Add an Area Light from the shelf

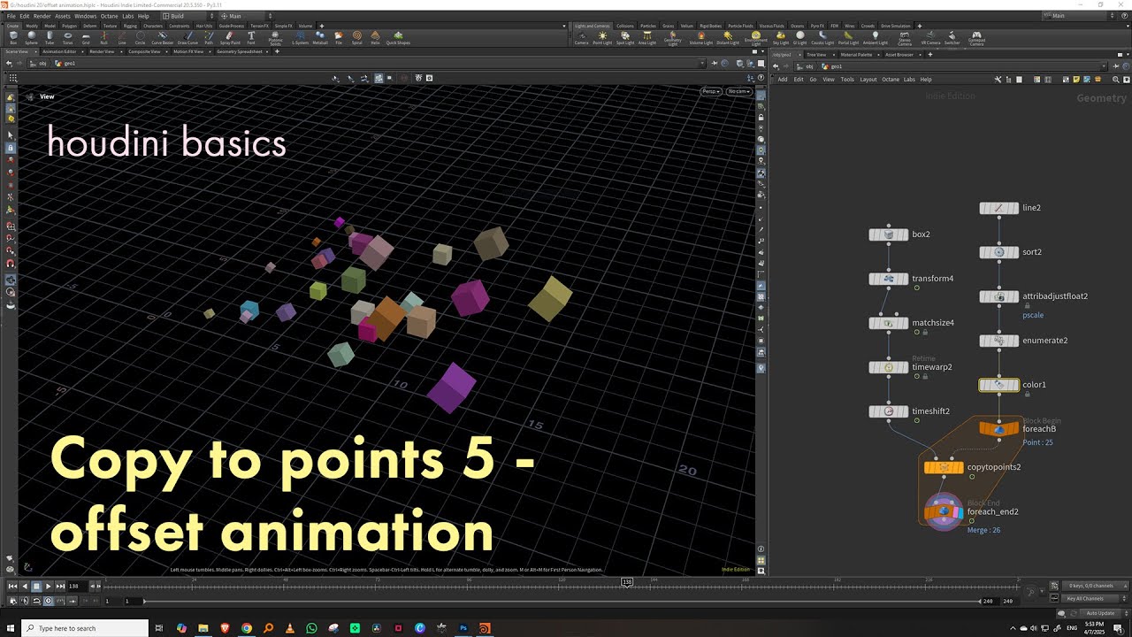[647, 38]
